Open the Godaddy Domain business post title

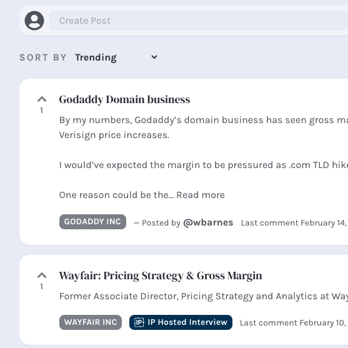[x=124, y=99]
